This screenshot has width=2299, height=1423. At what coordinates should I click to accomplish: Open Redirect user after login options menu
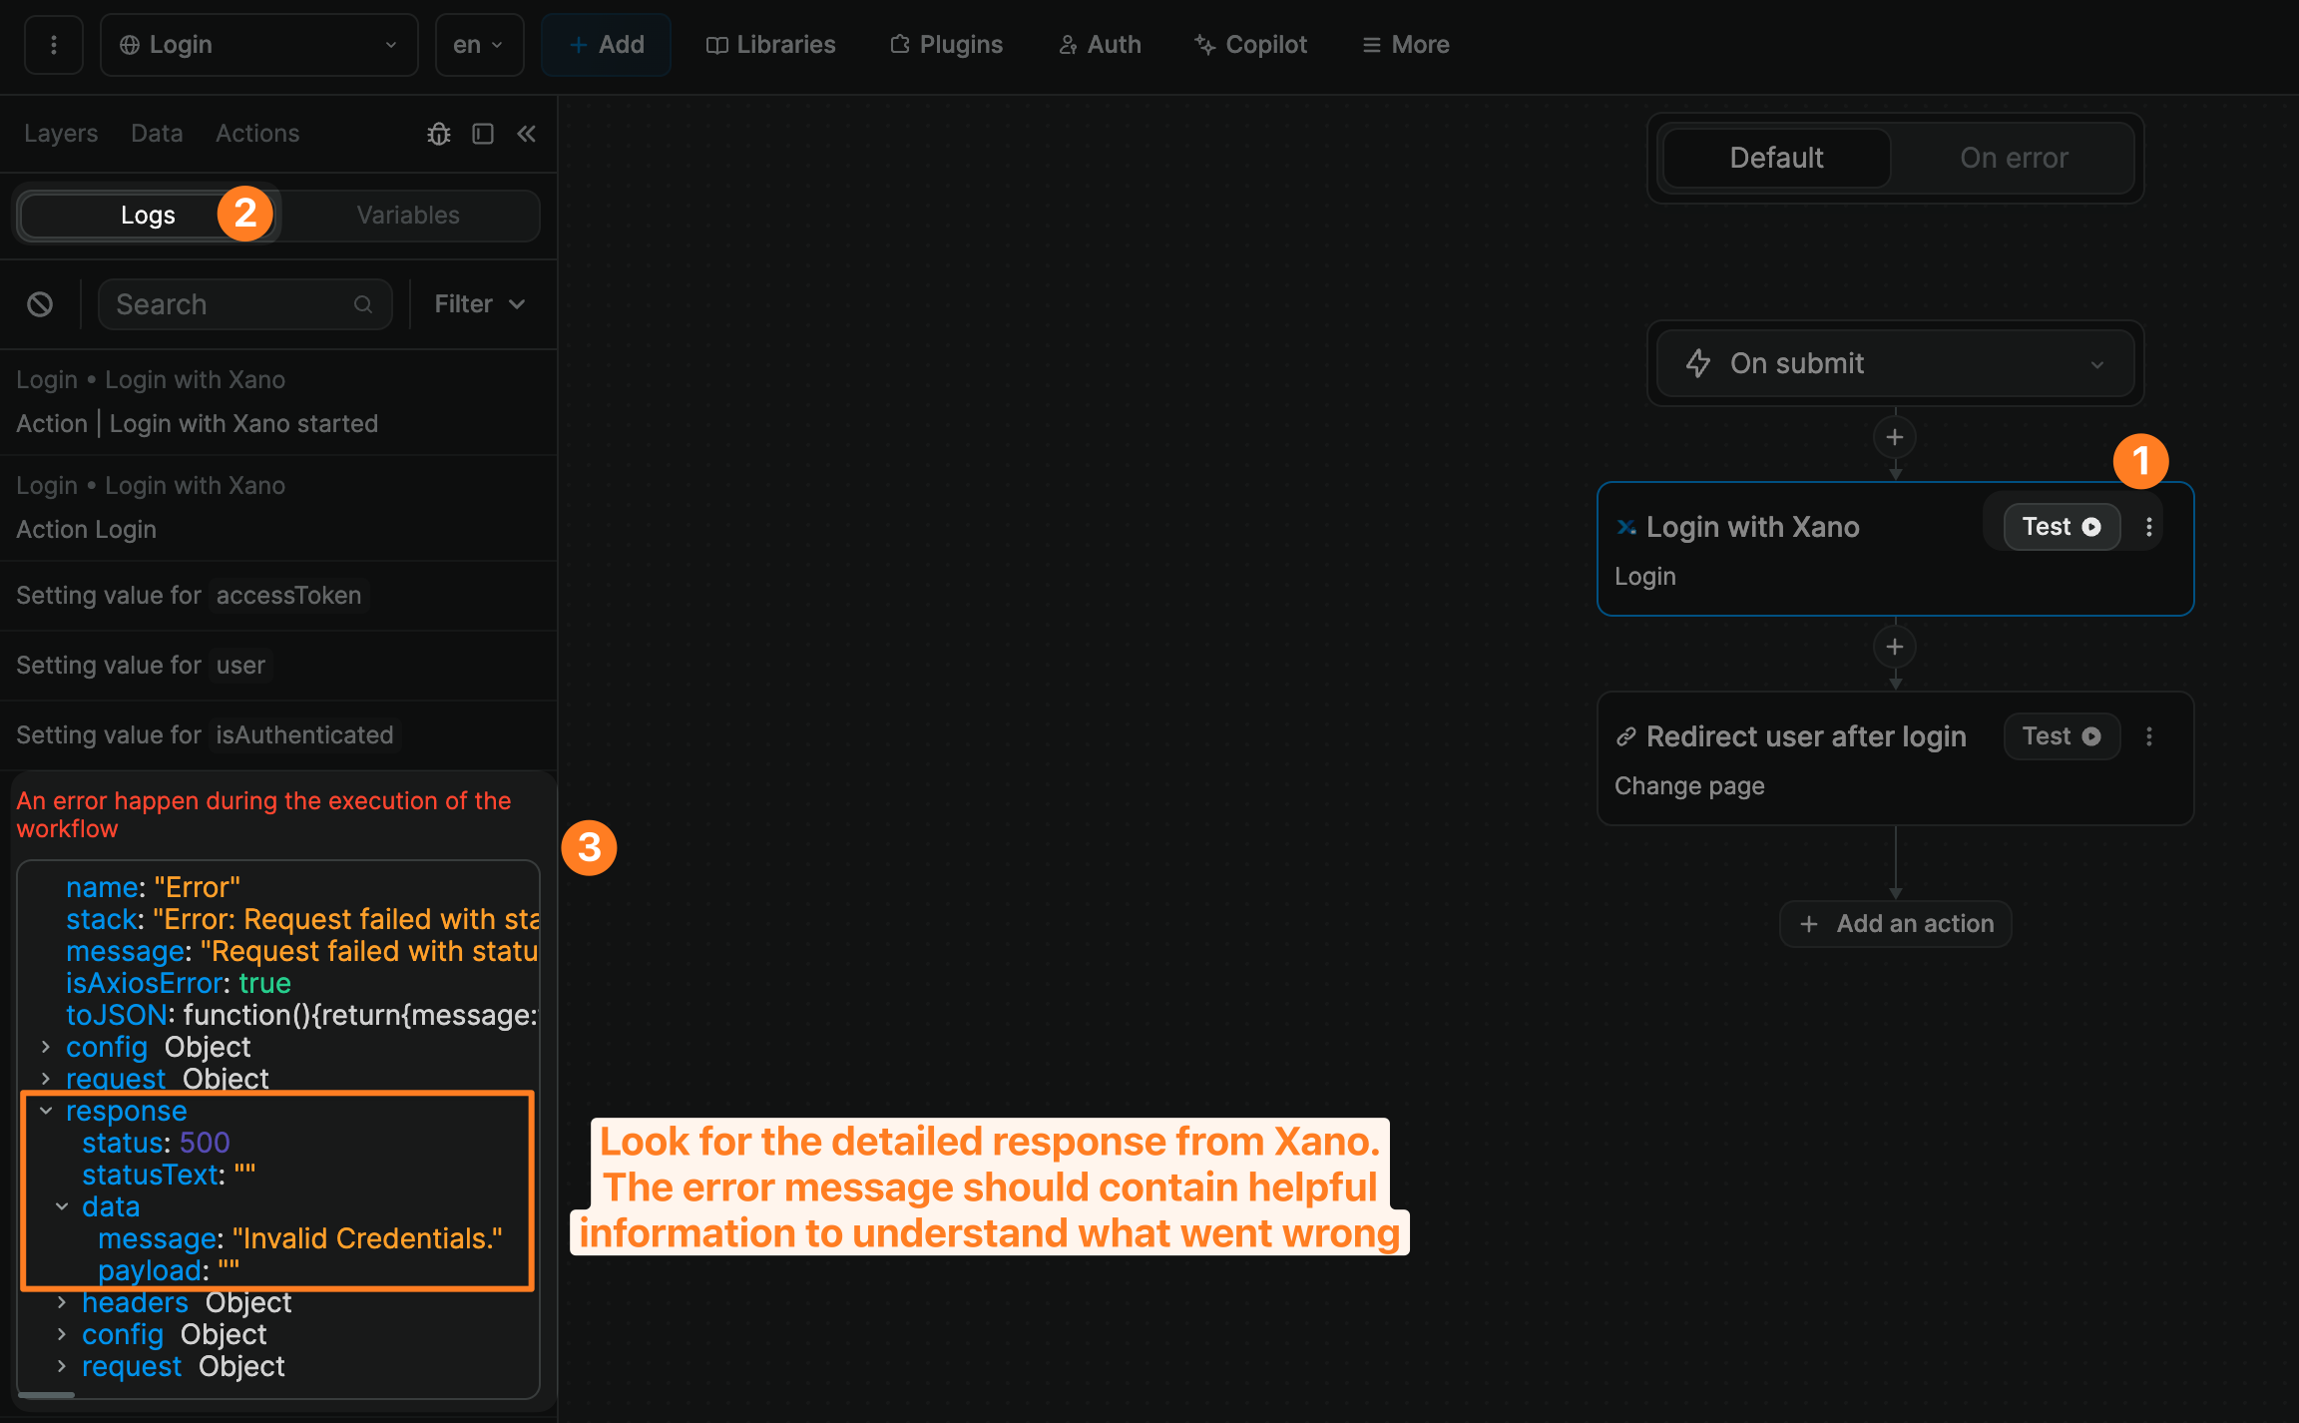click(2149, 736)
